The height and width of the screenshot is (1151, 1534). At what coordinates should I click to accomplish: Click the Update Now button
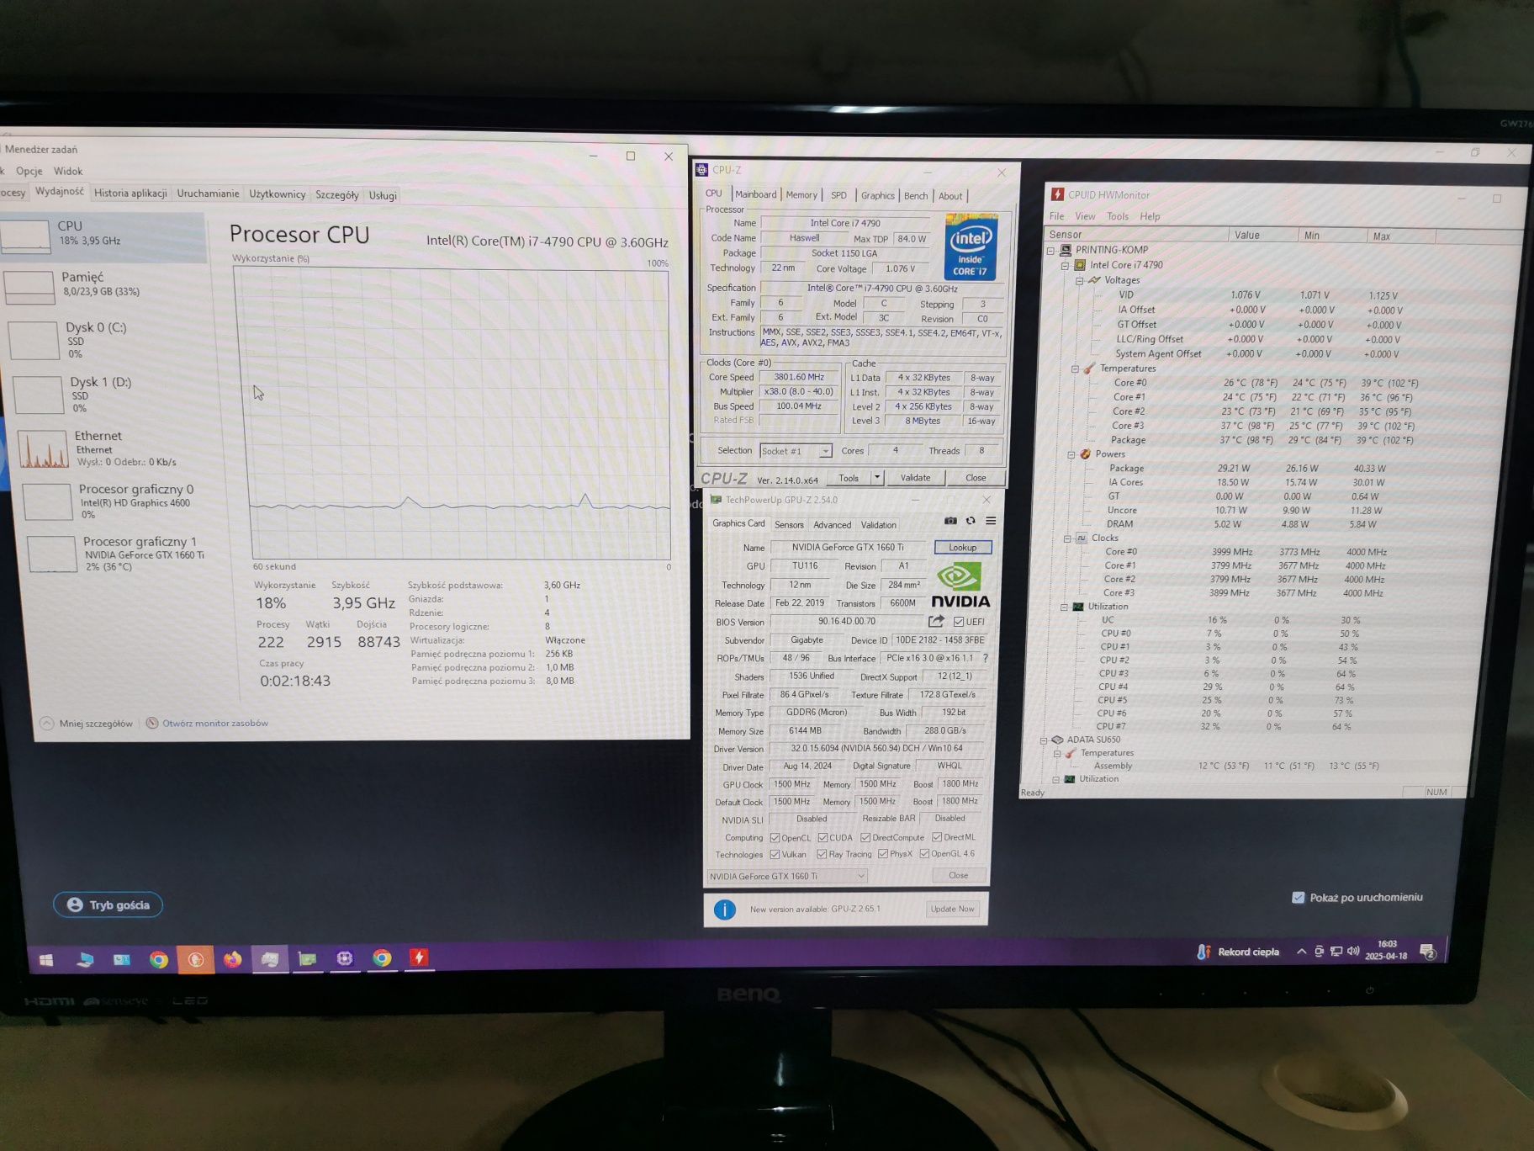pos(952,909)
